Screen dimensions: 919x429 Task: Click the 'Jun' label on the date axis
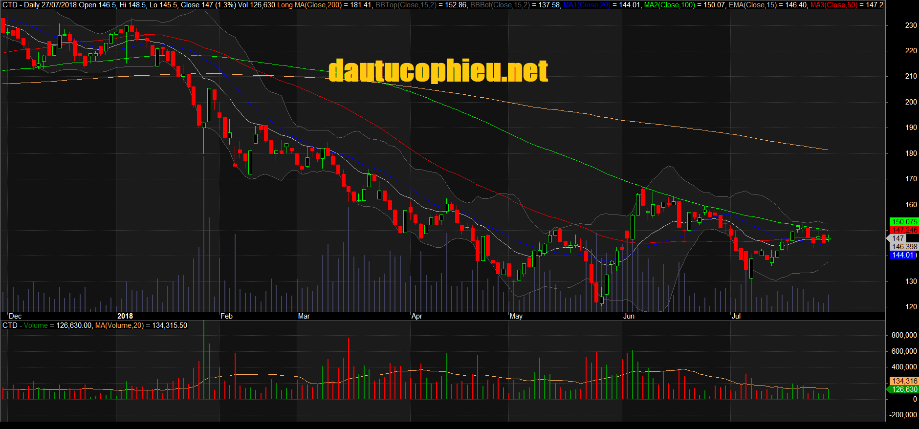tap(629, 316)
